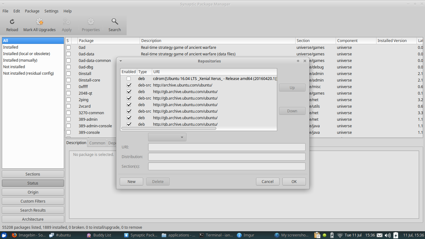This screenshot has height=239, width=425.
Task: Click the Custom Filters button
Action: pos(33,201)
